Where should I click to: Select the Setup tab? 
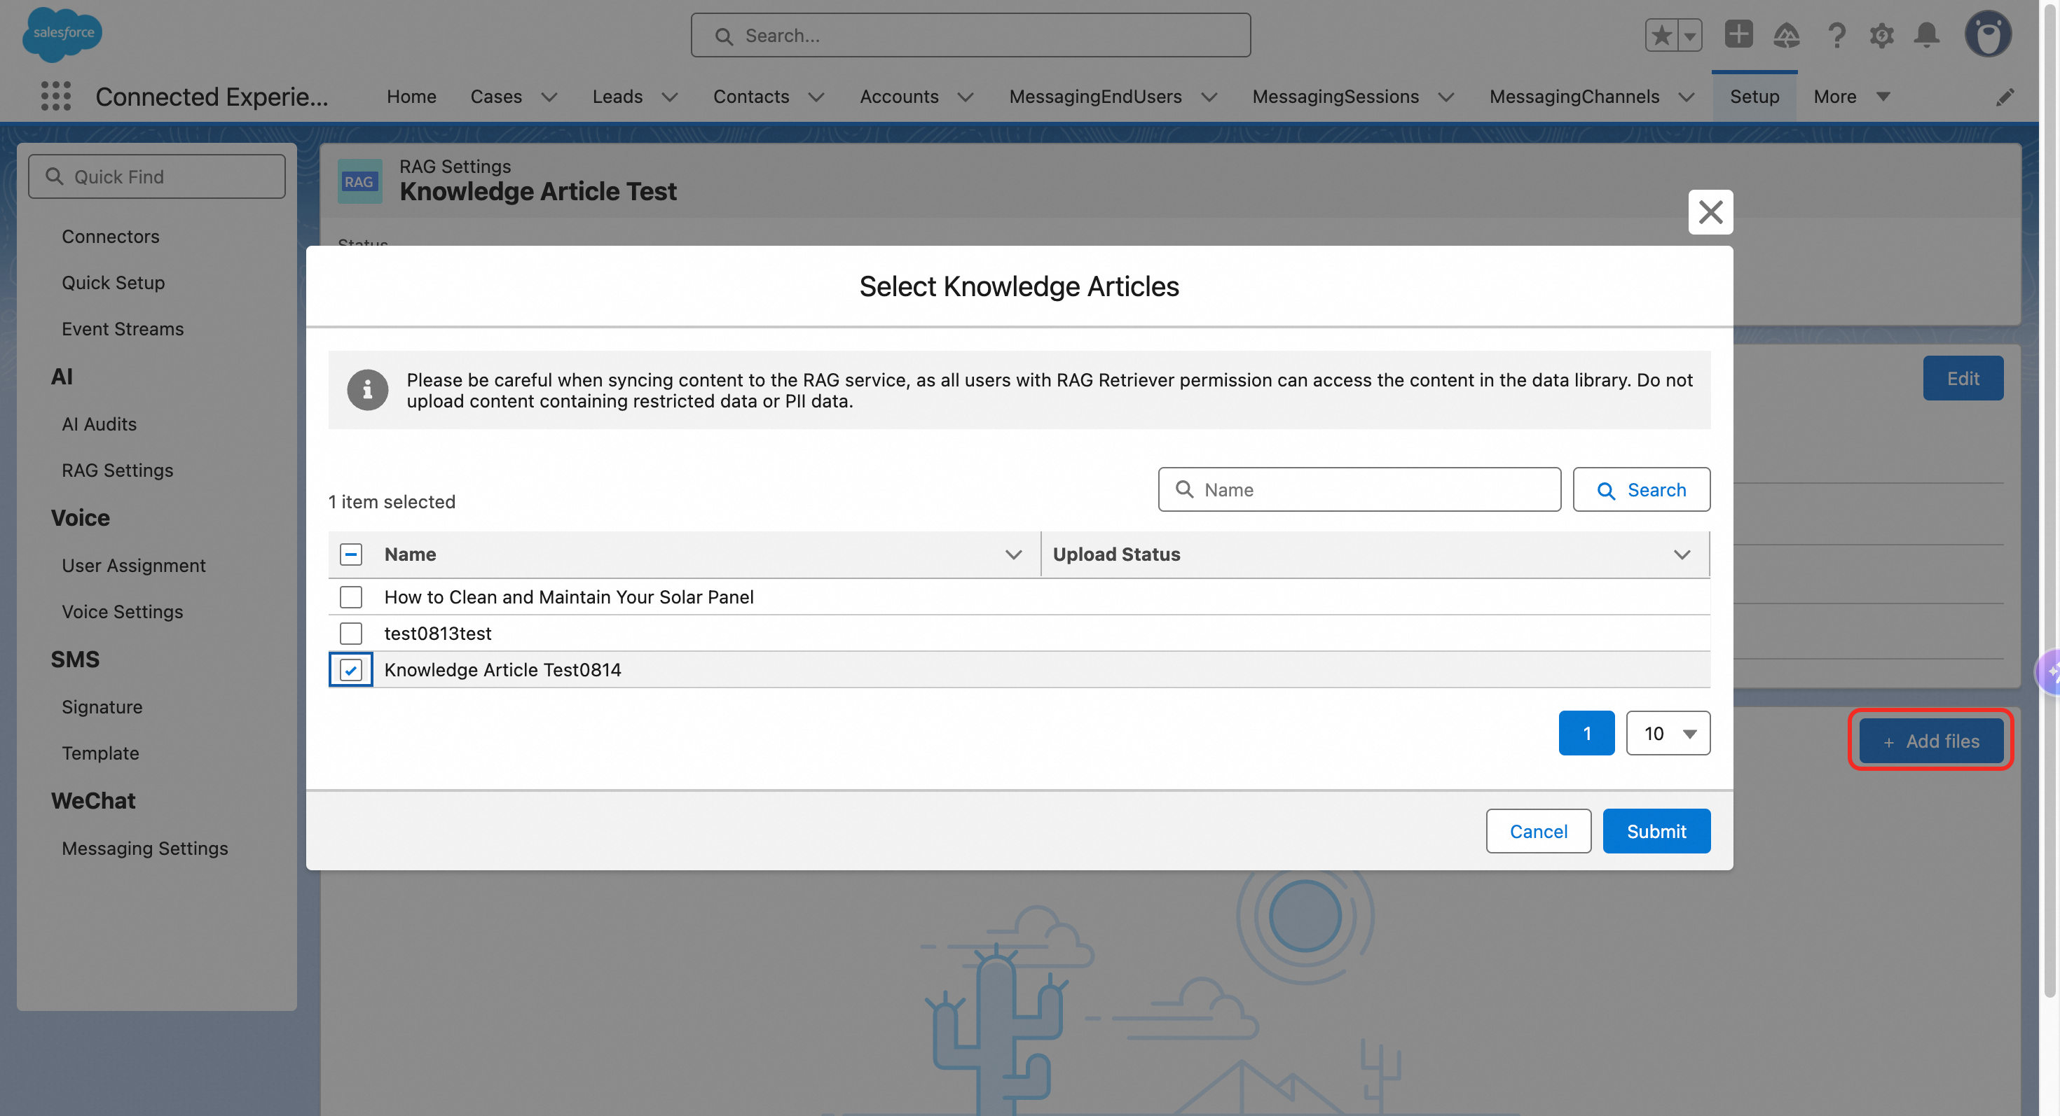(1755, 97)
